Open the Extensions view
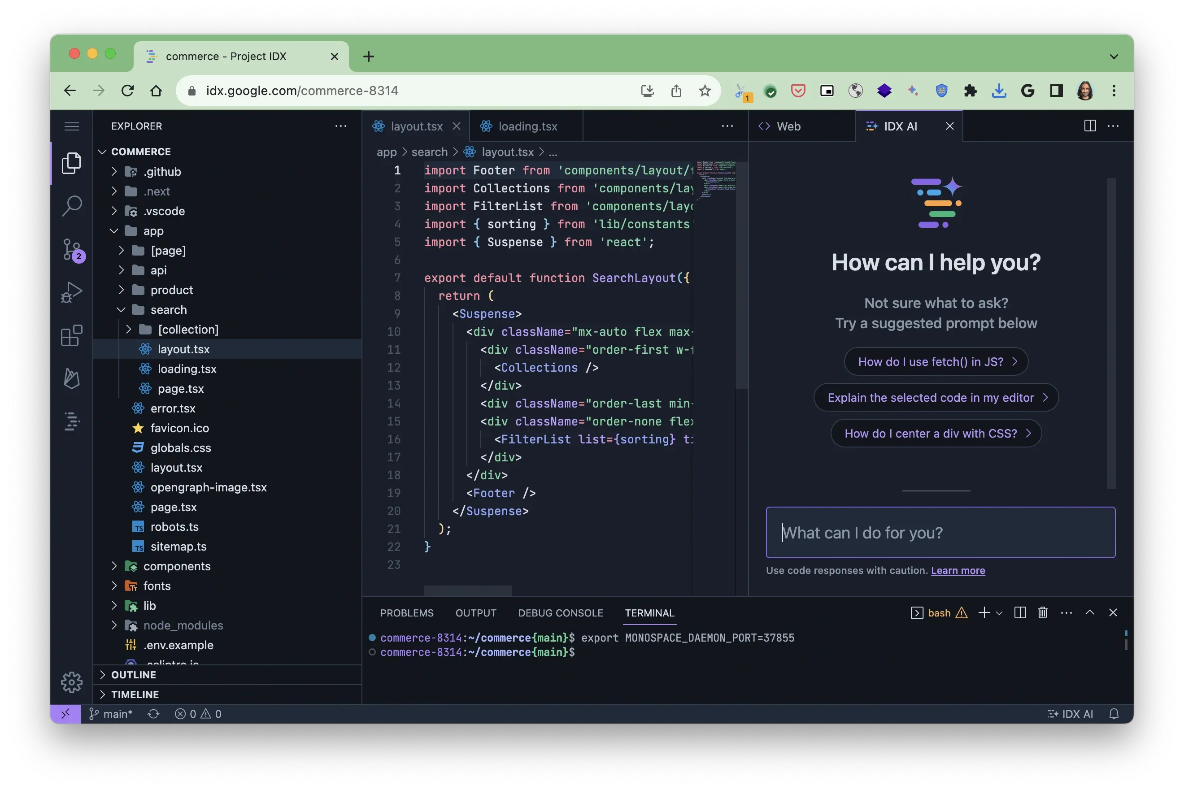1184x790 pixels. click(x=72, y=335)
